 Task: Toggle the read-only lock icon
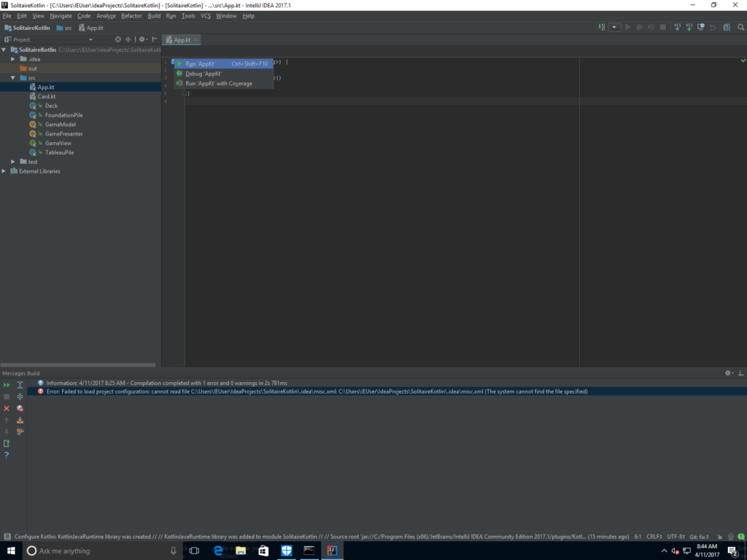[719, 537]
